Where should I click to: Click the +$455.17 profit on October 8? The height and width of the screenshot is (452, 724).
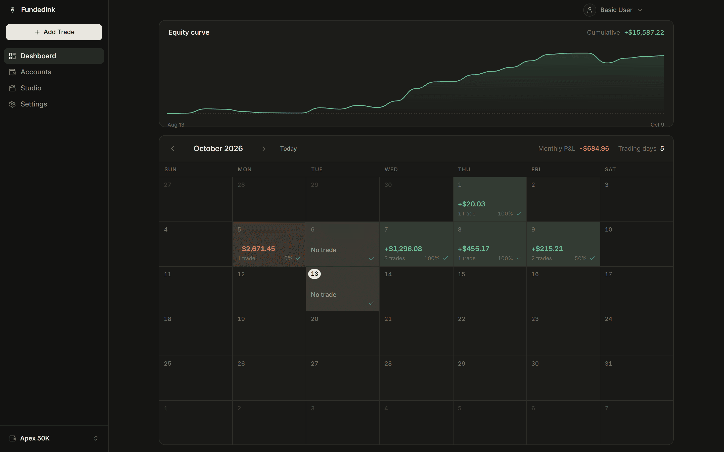474,249
